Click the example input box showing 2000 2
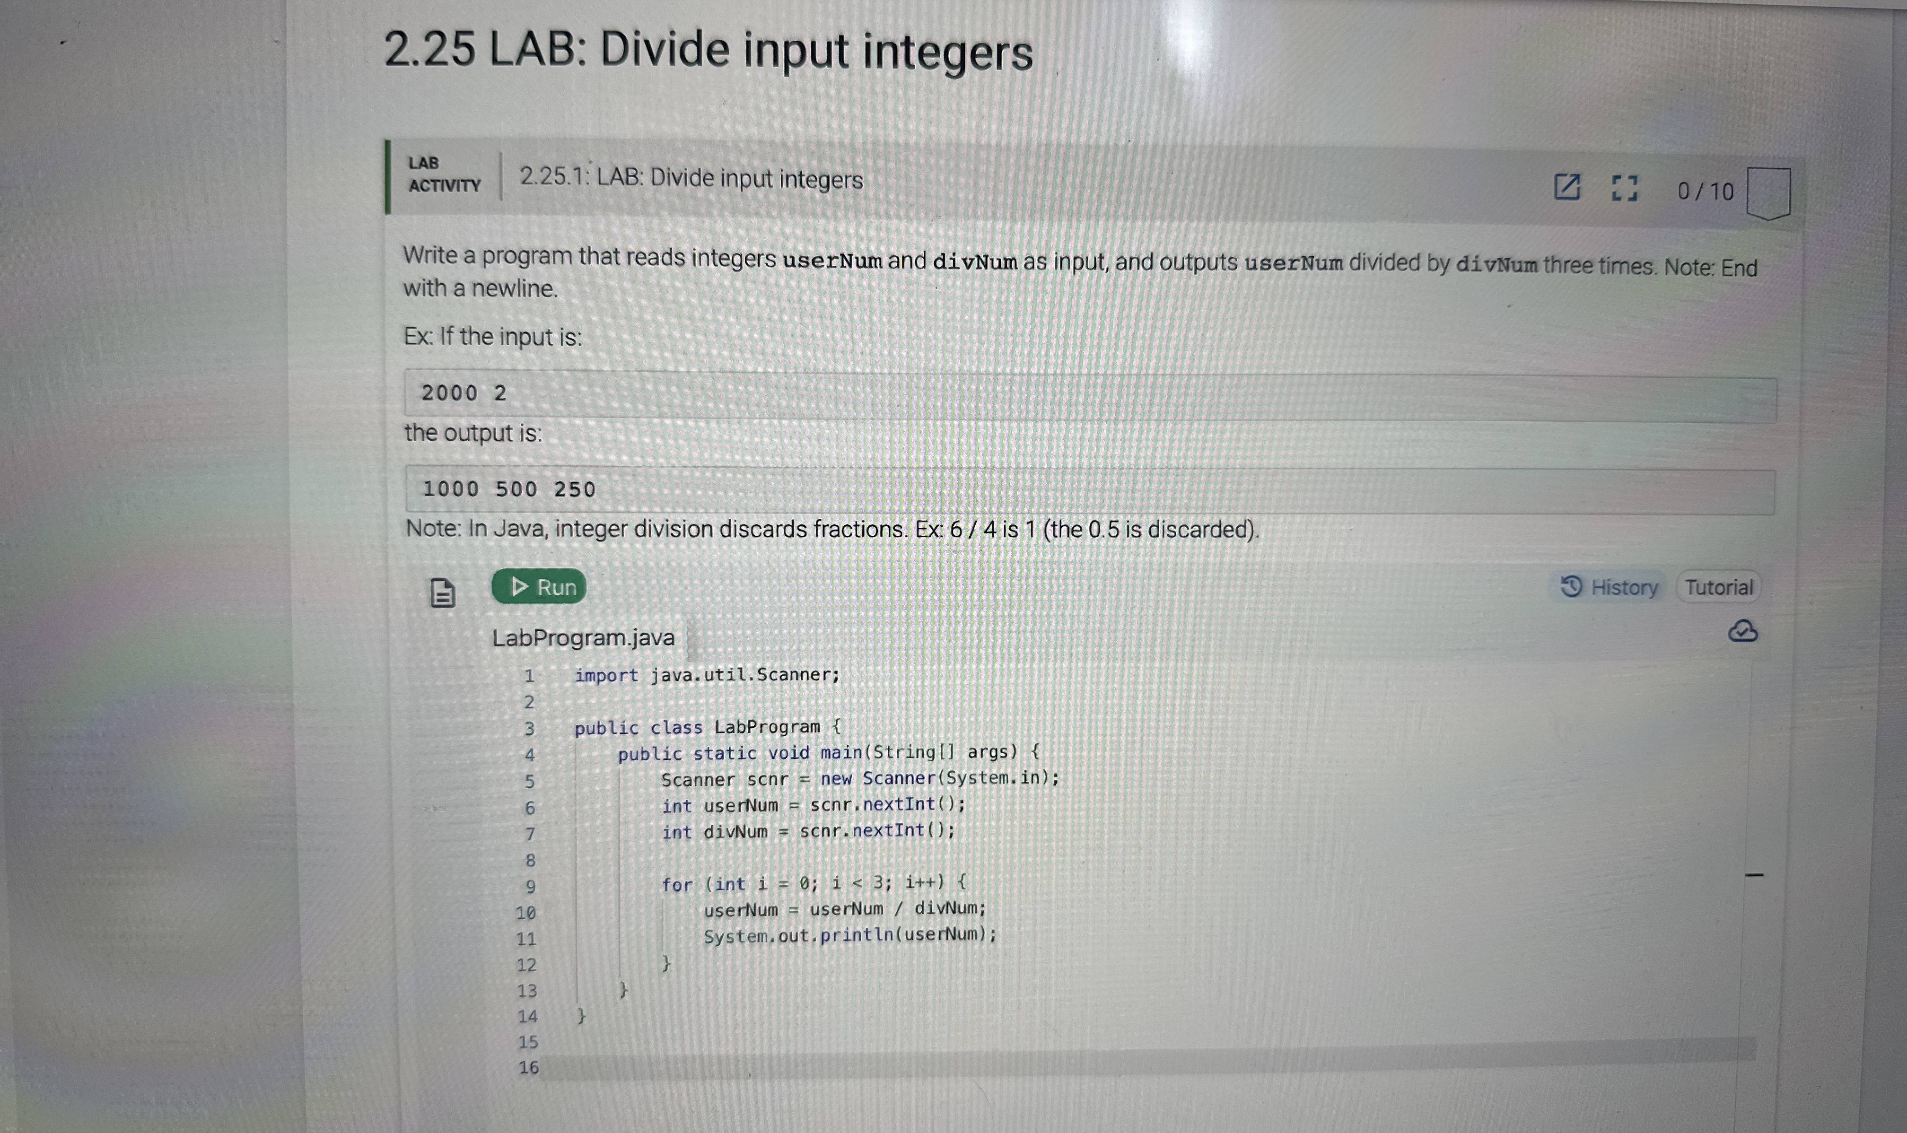The width and height of the screenshot is (1907, 1133). click(x=1090, y=396)
